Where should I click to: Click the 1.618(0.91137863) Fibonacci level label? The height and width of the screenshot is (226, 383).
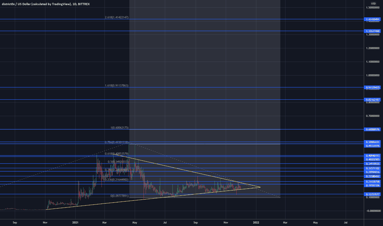117,85
